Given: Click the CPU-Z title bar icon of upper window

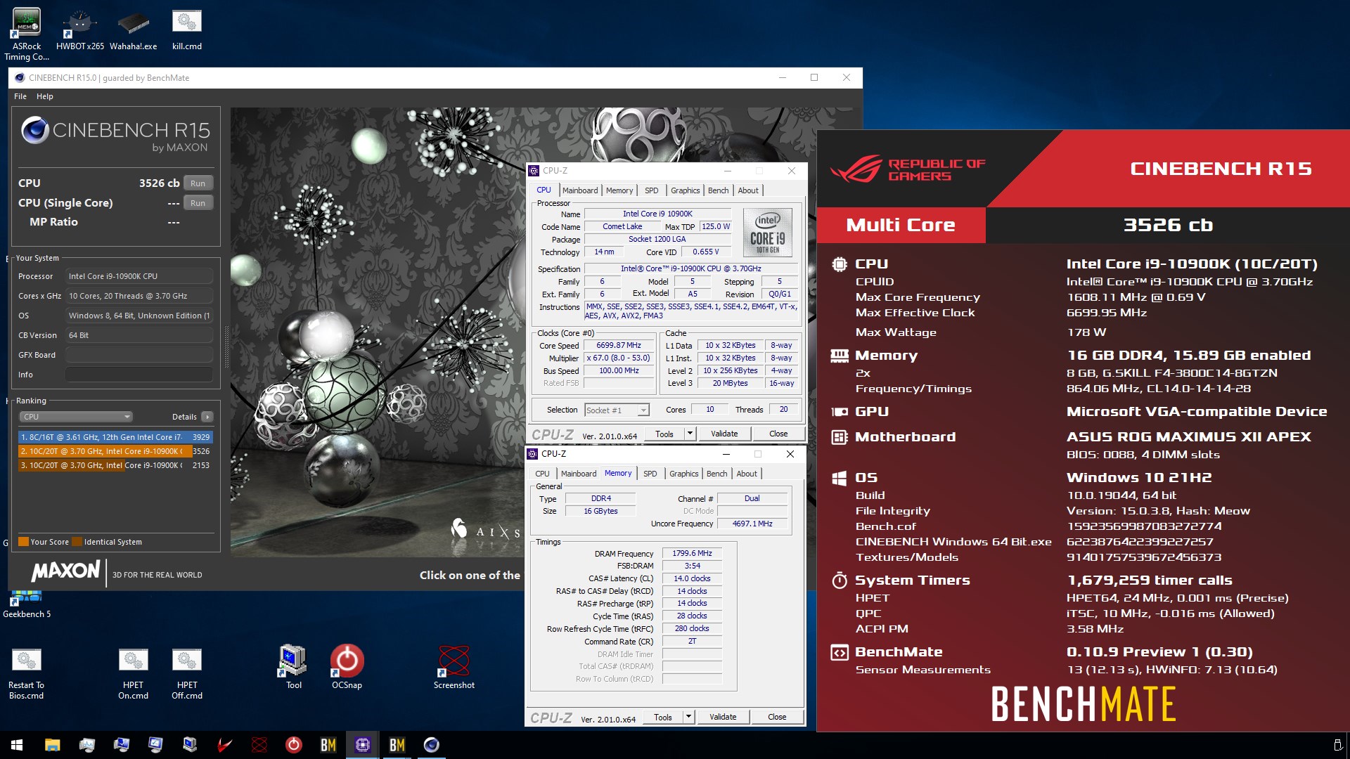Looking at the screenshot, I should [534, 171].
